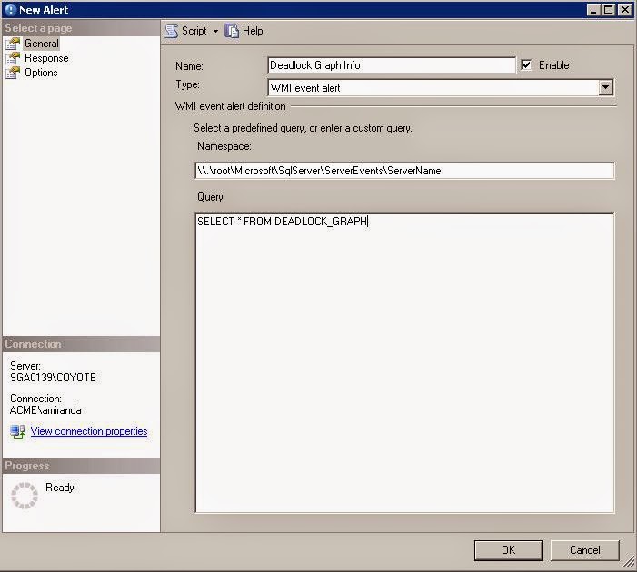Click the Options page icon
The image size is (637, 572).
coord(13,73)
